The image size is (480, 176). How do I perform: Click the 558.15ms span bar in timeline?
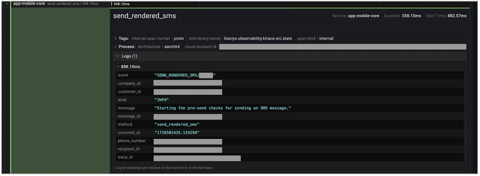pos(122,4)
